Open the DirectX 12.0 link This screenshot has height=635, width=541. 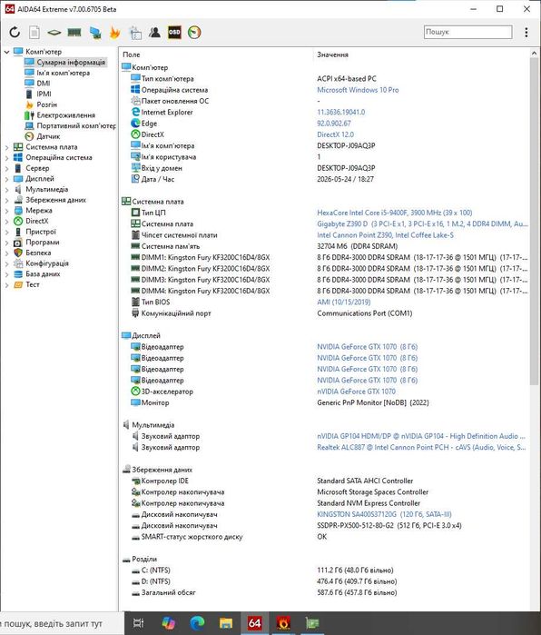(x=335, y=134)
